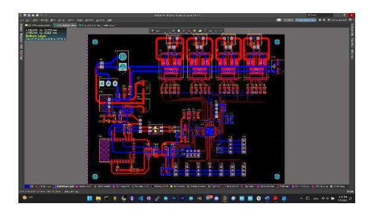Open the Edit menu

point(27,20)
